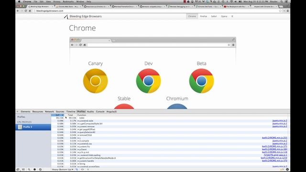Click the home icon in toolbar

coord(30,11)
